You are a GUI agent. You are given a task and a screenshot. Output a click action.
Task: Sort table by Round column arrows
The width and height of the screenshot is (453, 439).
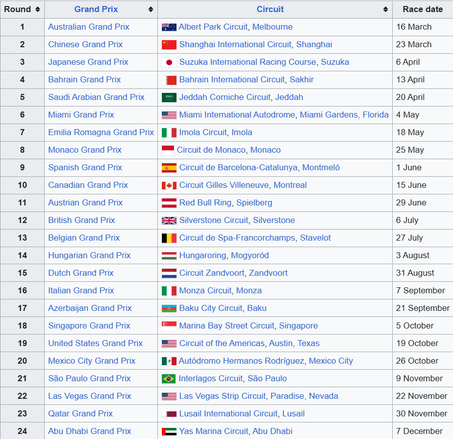pos(38,9)
